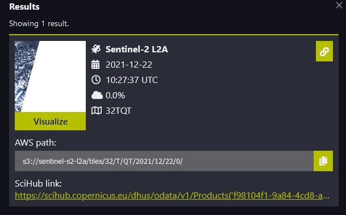Open the SciHub Copernicus product link
Screen dimensions: 346x215
tap(172, 196)
